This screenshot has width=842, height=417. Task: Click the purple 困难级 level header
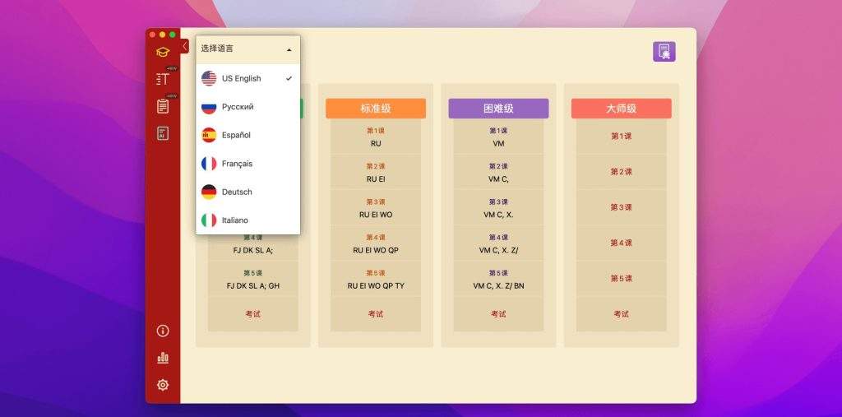coord(498,109)
